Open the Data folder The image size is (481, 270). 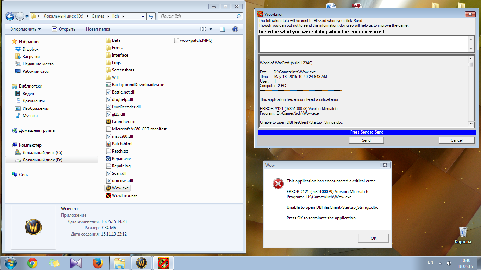tap(113, 40)
